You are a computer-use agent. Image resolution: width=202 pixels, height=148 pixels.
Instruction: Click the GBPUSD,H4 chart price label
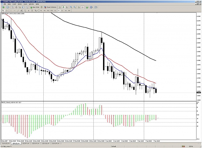tap(13, 14)
